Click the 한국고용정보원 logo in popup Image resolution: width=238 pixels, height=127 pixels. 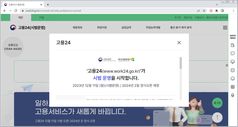click(126, 59)
